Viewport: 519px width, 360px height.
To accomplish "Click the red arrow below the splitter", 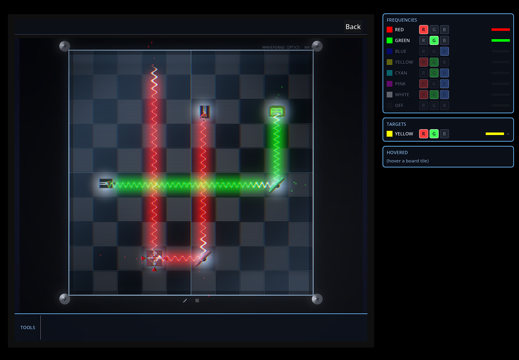I will tap(154, 269).
